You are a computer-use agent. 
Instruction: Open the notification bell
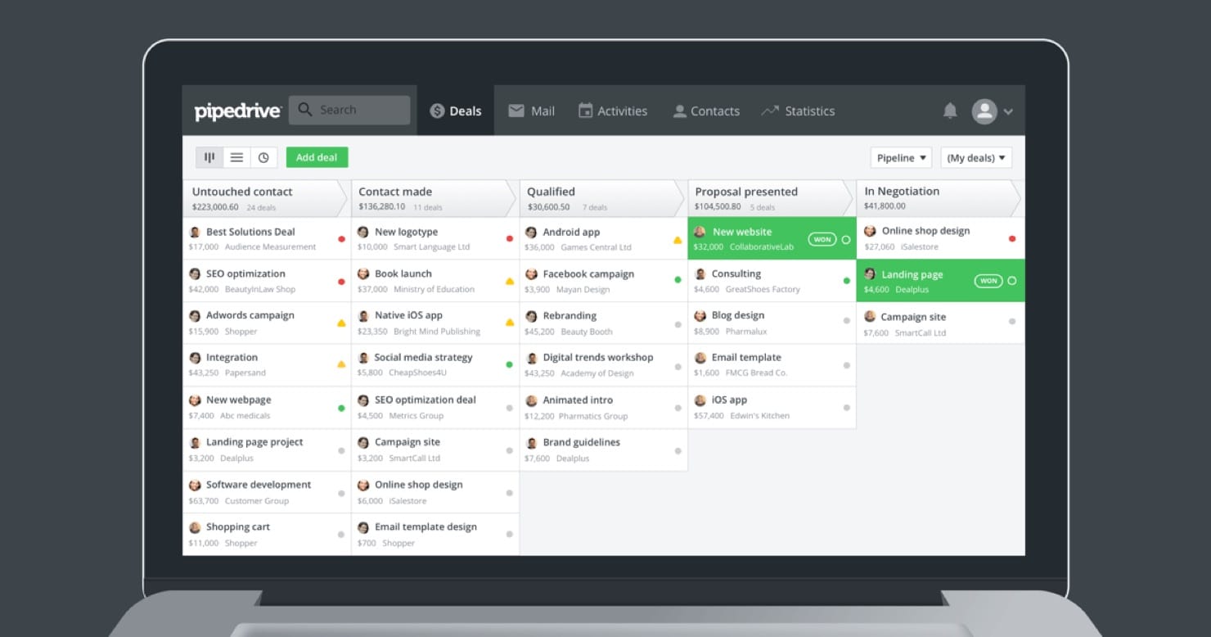pyautogui.click(x=949, y=110)
